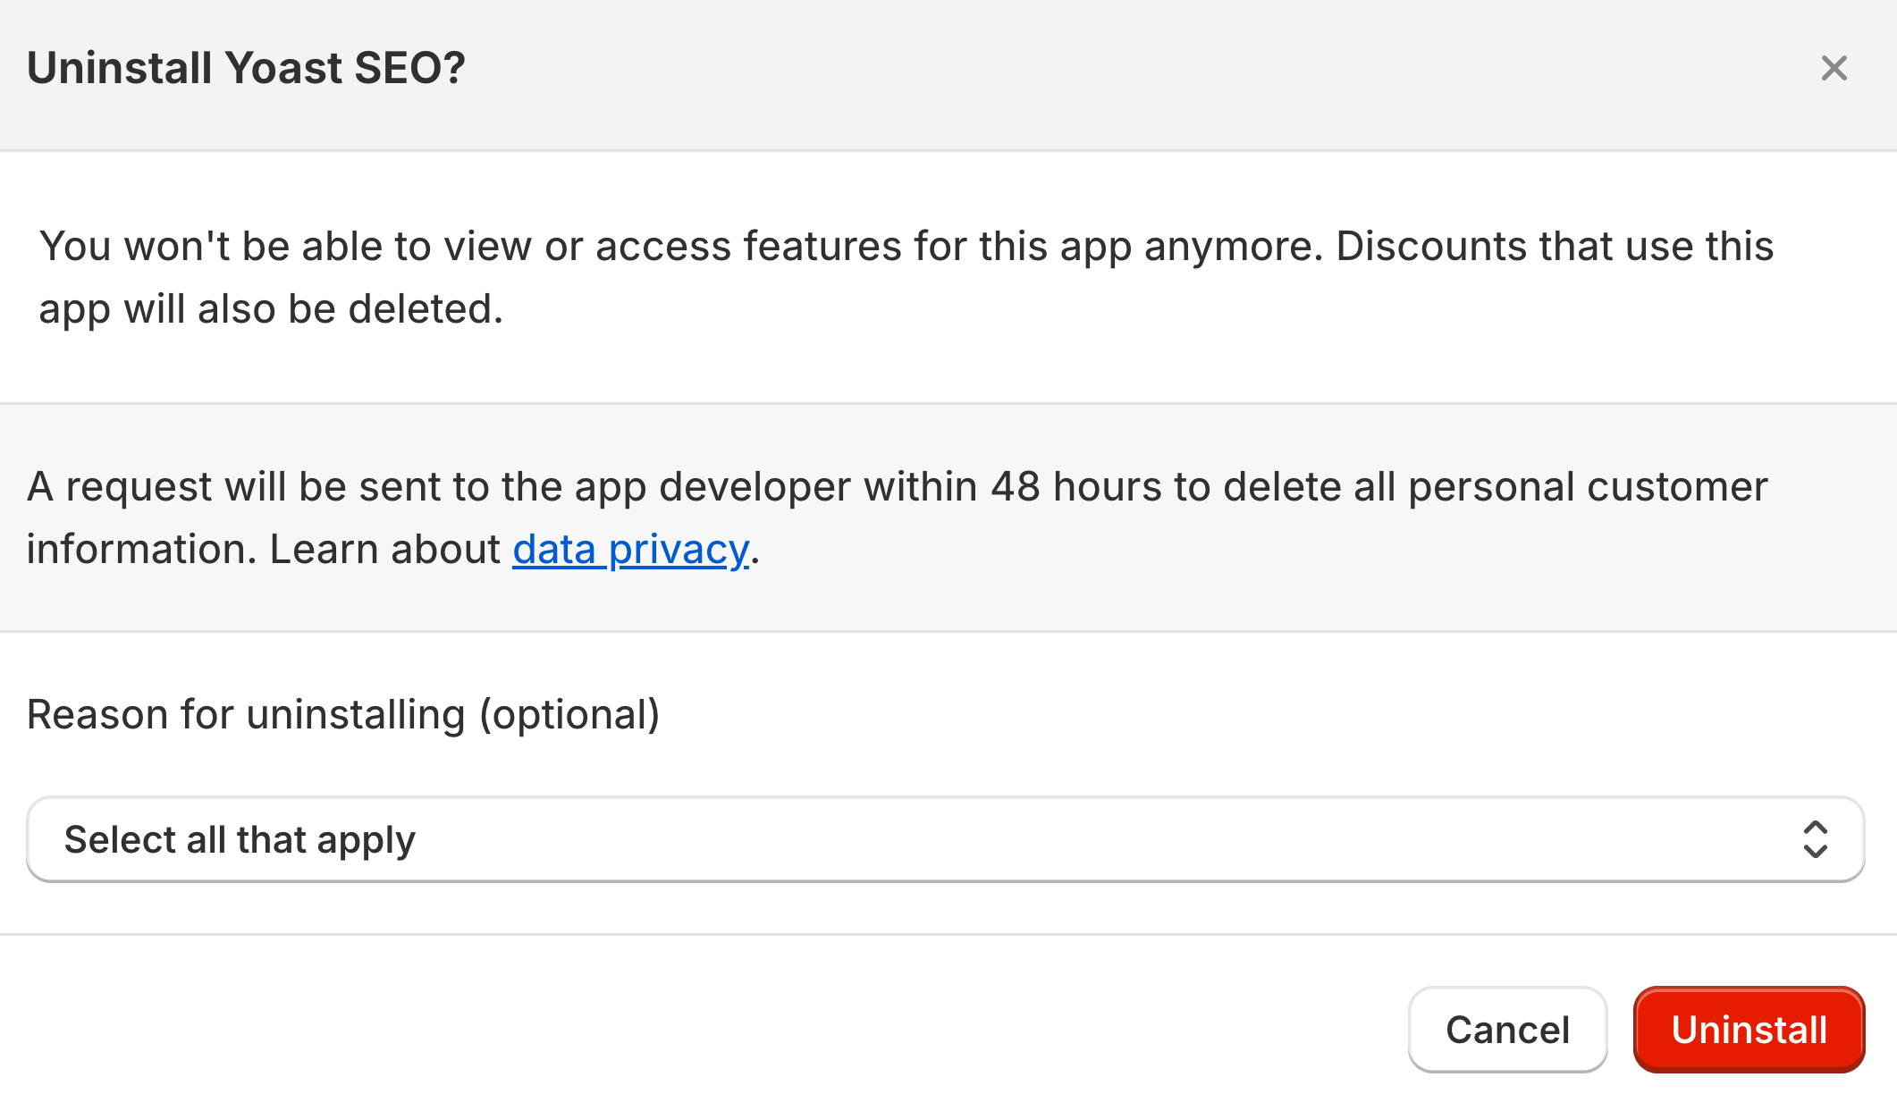Viewport: 1897px width, 1094px height.
Task: Toggle reason selector using chevron arrows
Action: point(1815,839)
